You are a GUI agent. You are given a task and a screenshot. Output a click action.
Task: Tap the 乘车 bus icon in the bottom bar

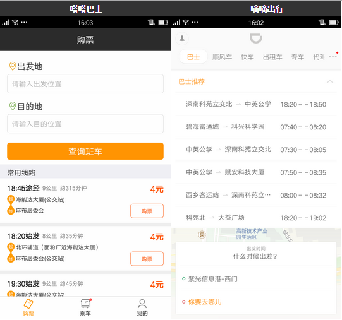[85, 304]
